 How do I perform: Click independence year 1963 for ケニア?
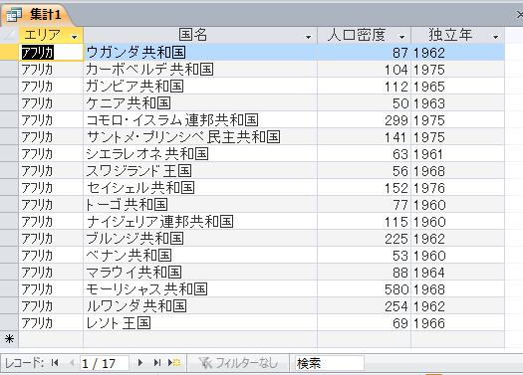point(457,103)
